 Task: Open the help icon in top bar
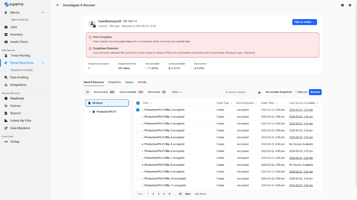click(x=343, y=5)
